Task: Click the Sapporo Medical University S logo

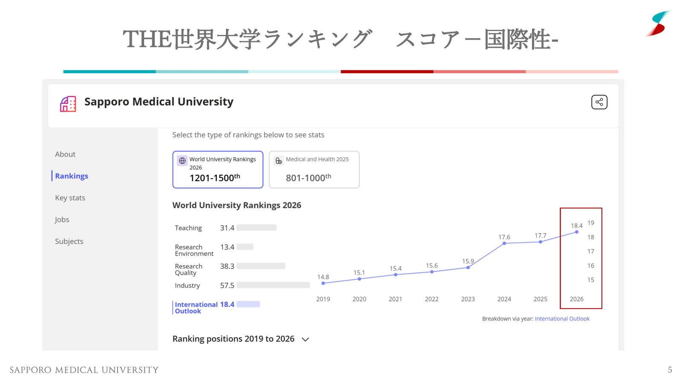Action: 658,24
